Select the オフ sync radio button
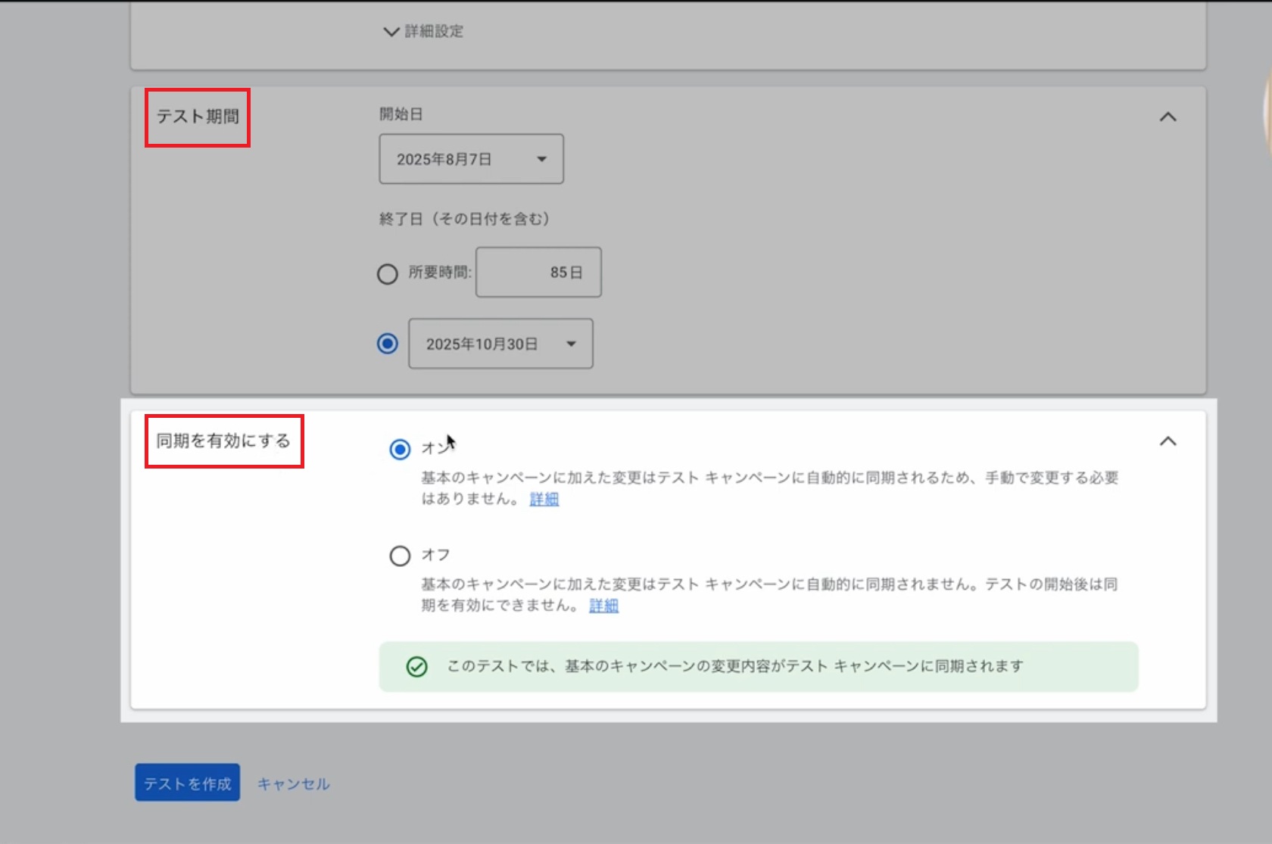Viewport: 1272px width, 844px height. (400, 556)
